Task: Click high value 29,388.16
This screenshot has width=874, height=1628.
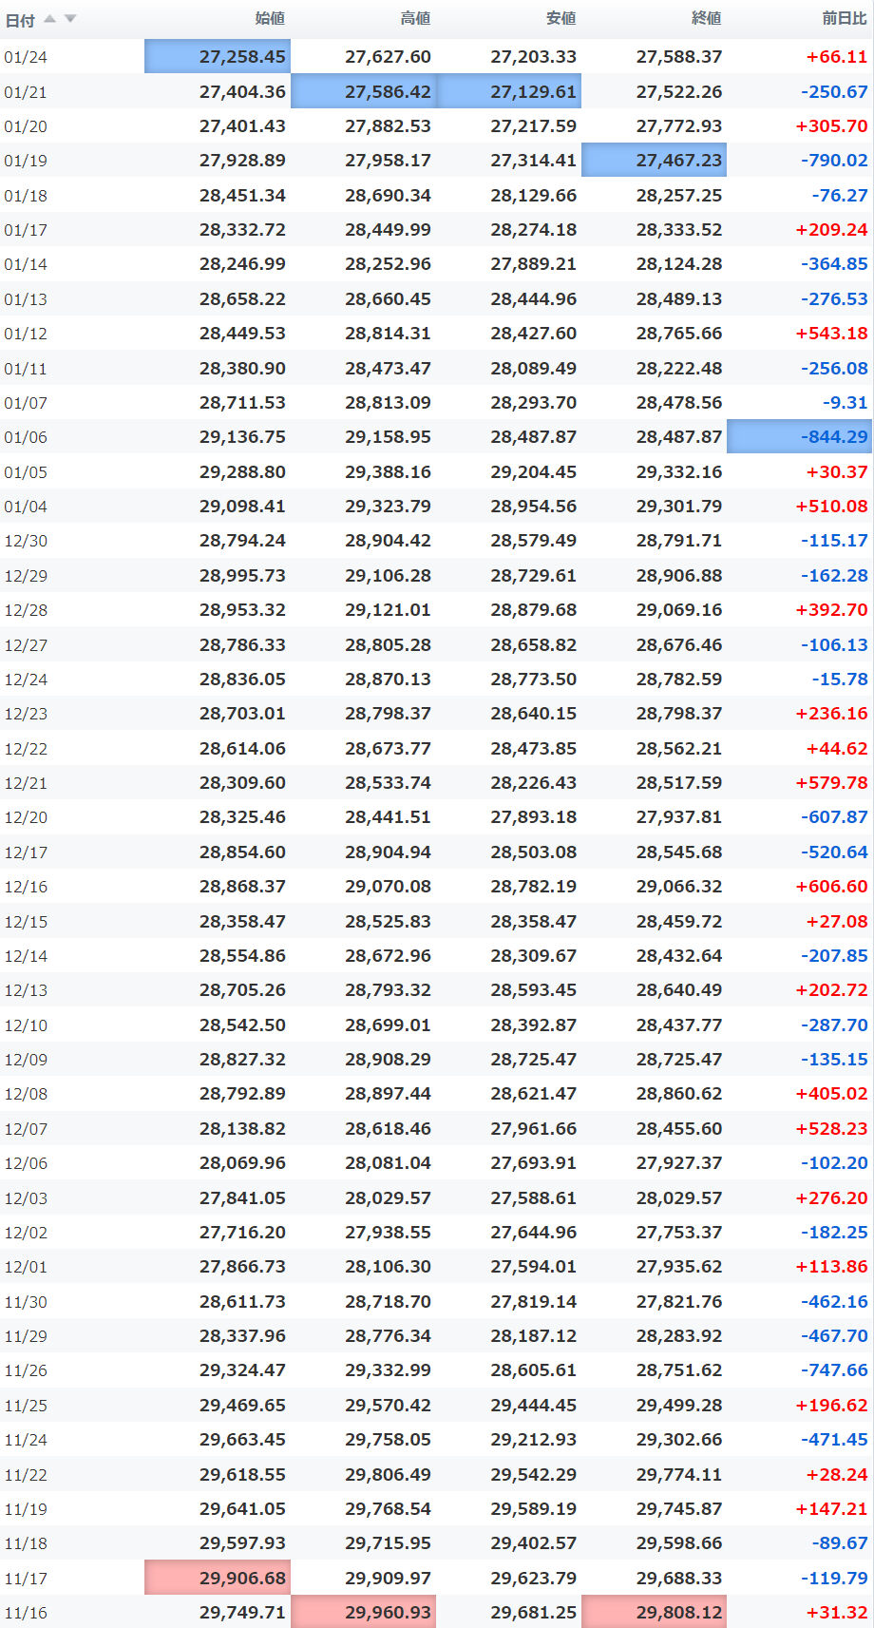Action: pyautogui.click(x=388, y=472)
